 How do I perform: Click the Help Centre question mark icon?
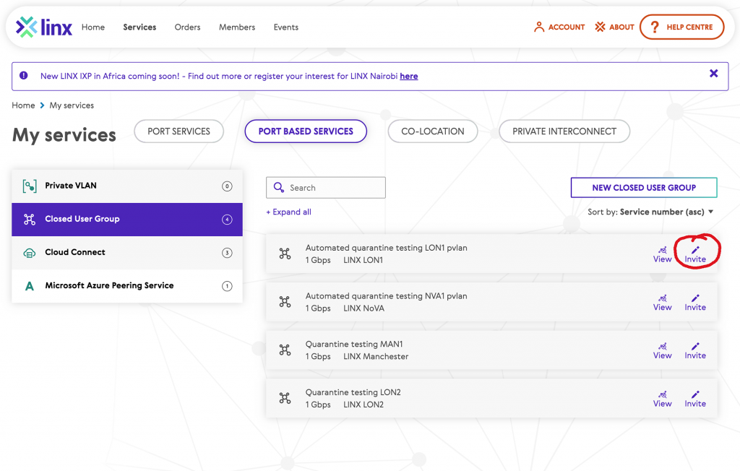pyautogui.click(x=655, y=27)
